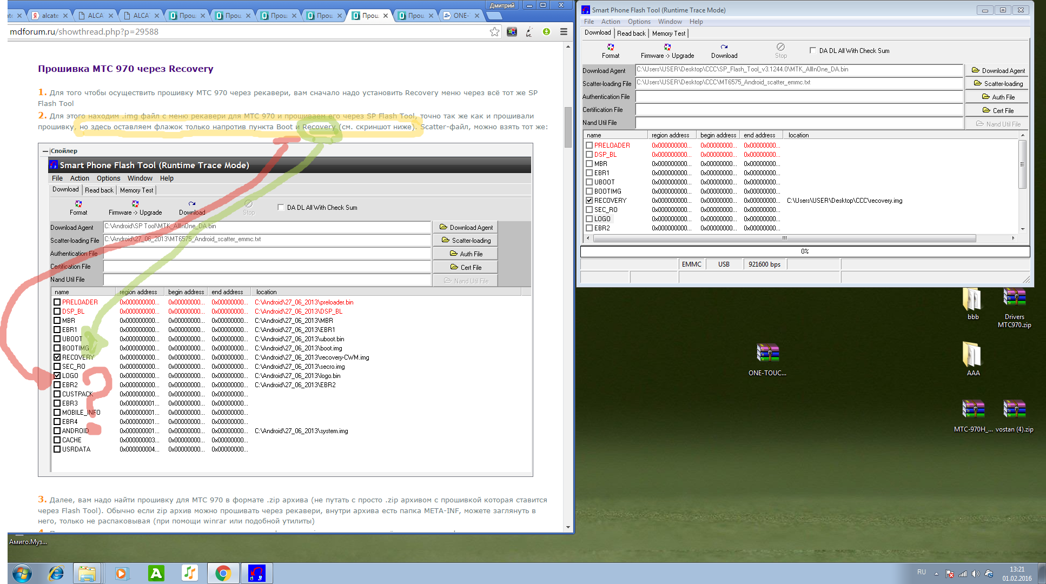Switch to the Read back tab

pos(631,34)
